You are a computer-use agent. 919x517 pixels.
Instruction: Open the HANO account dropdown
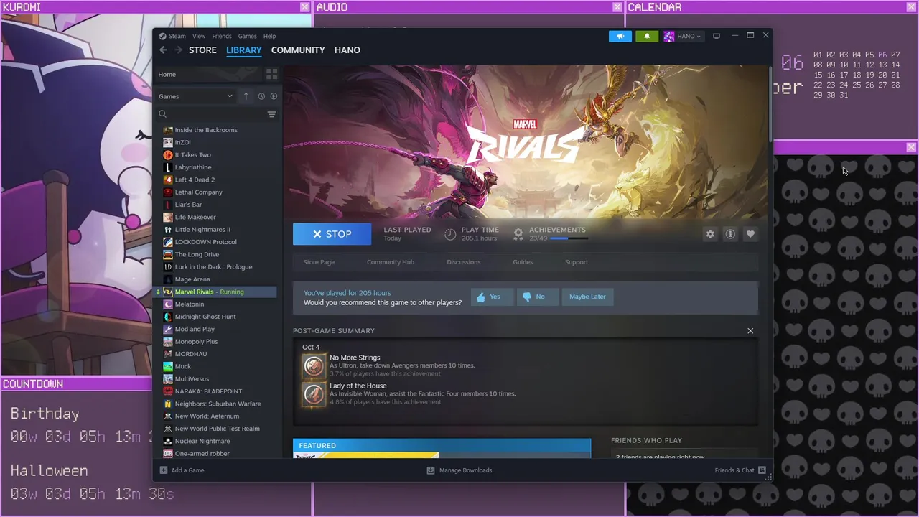[683, 37]
